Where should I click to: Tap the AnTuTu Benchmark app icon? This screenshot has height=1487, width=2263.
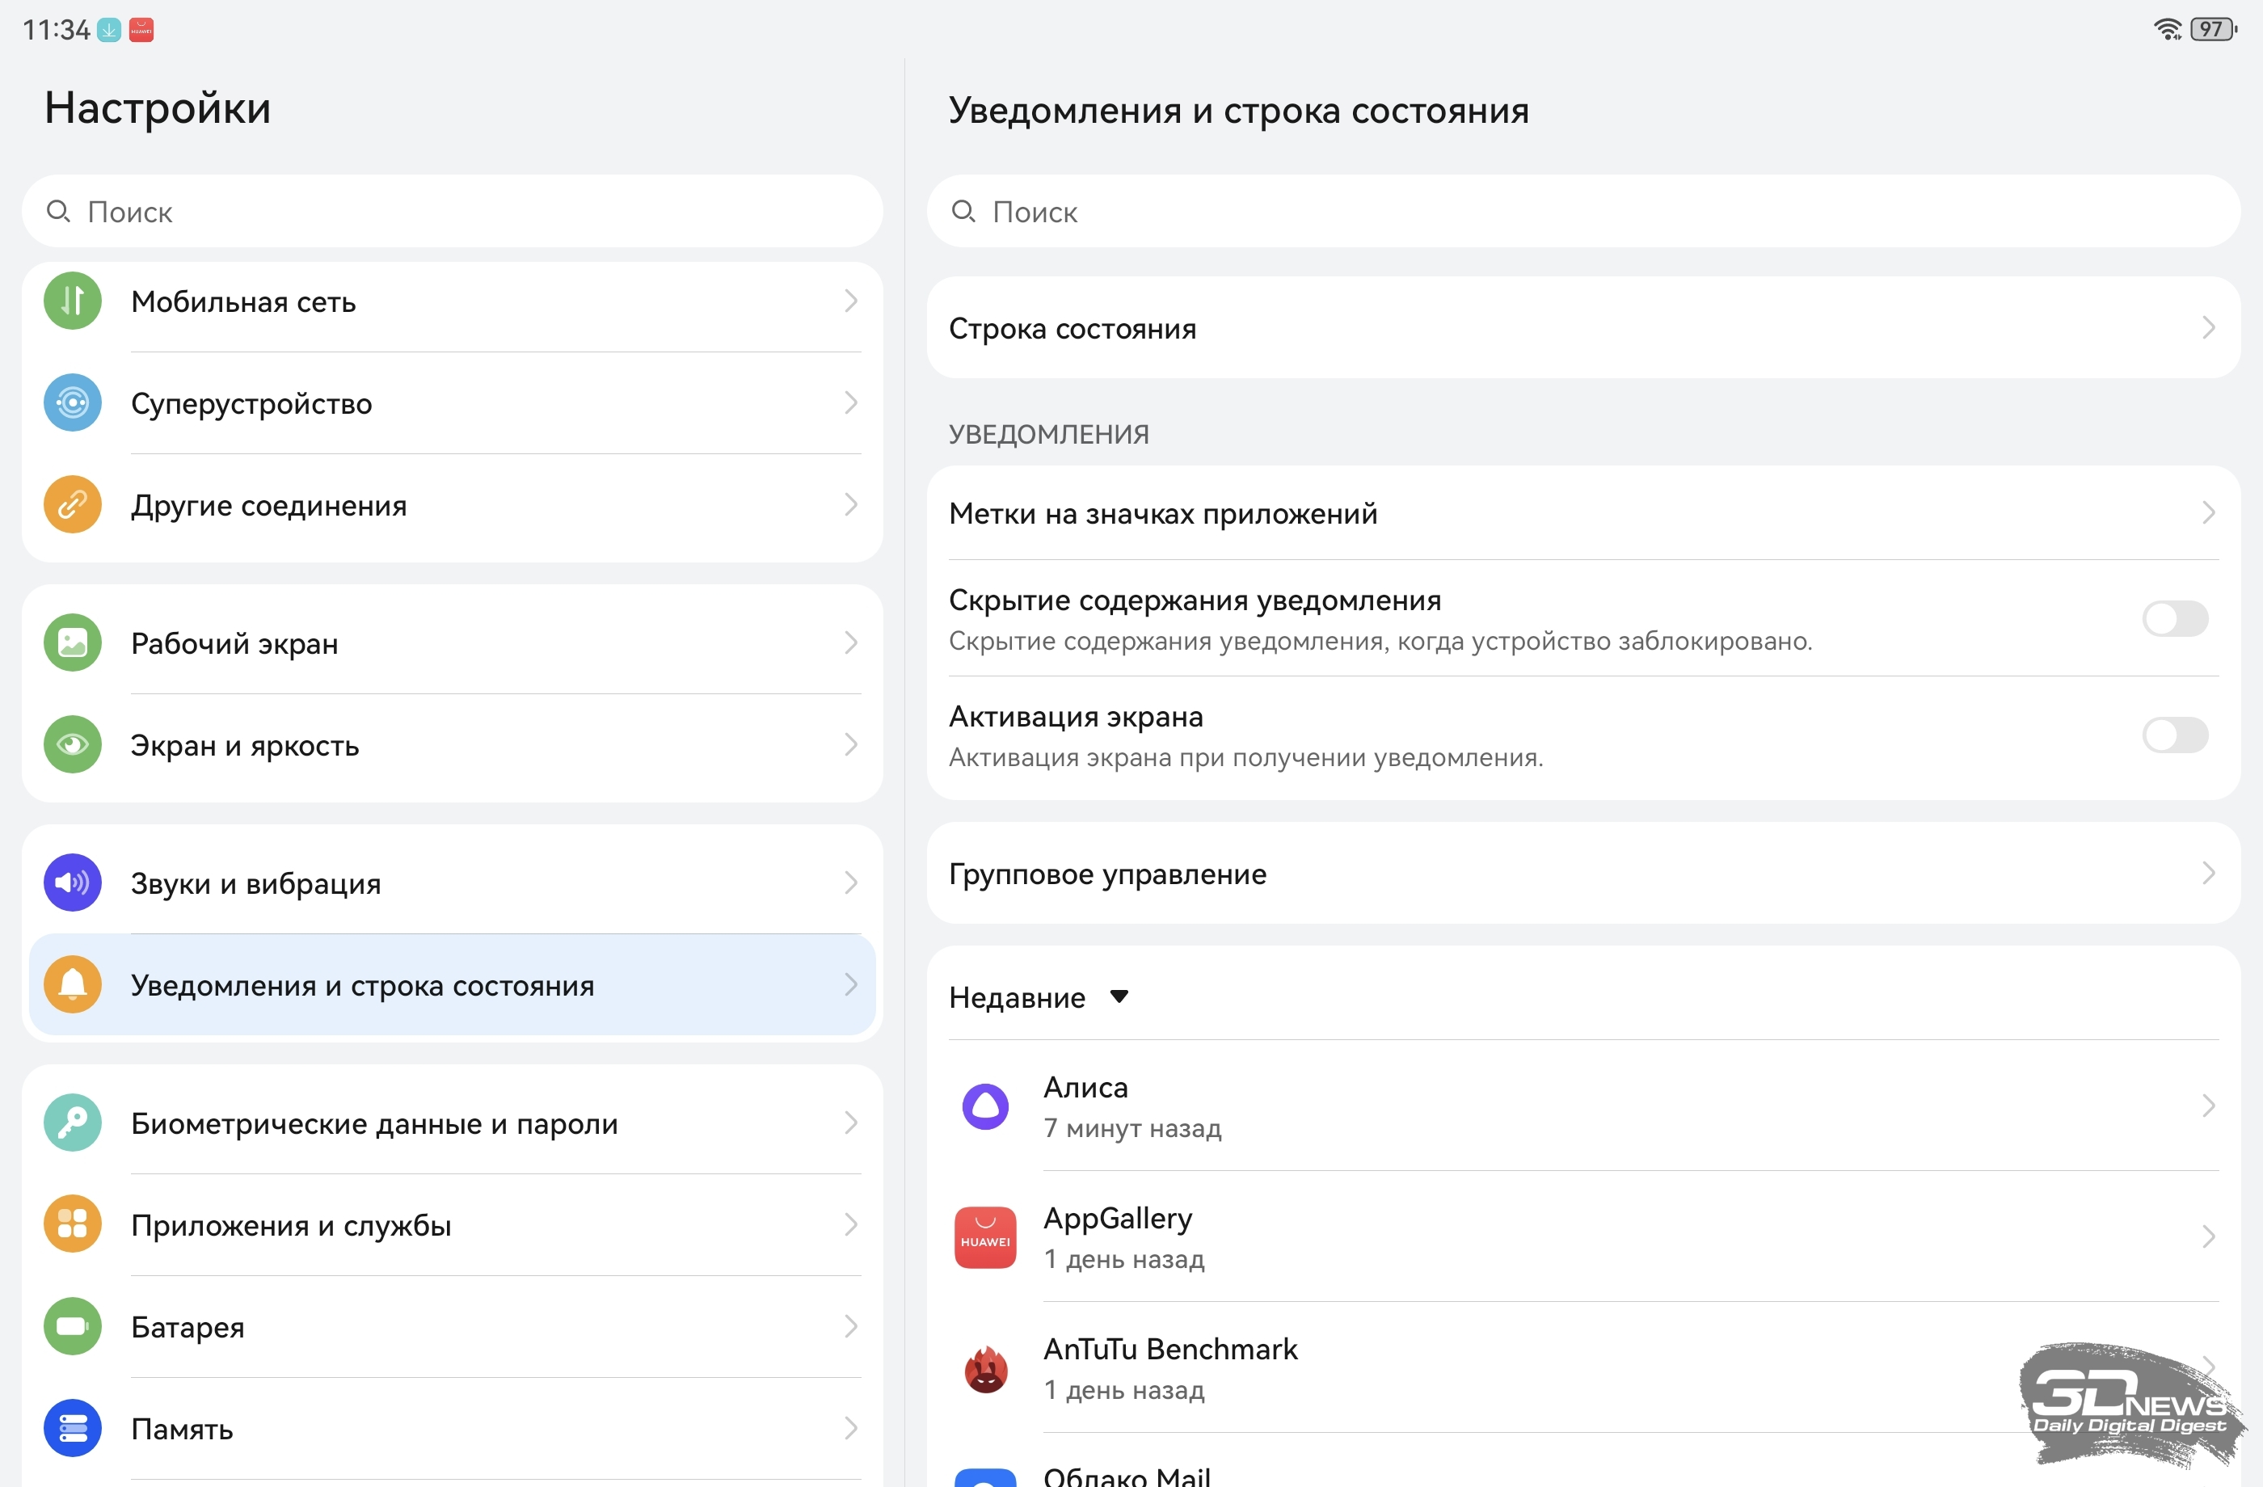(x=985, y=1368)
